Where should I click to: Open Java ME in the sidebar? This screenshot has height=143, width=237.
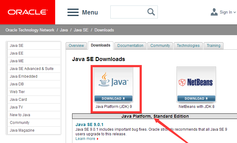click(34, 61)
